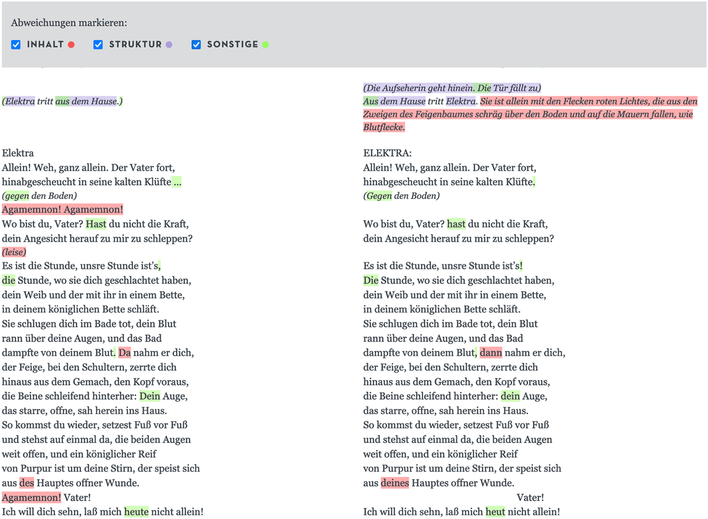Click the red-highlighted word "dann"

(491, 353)
